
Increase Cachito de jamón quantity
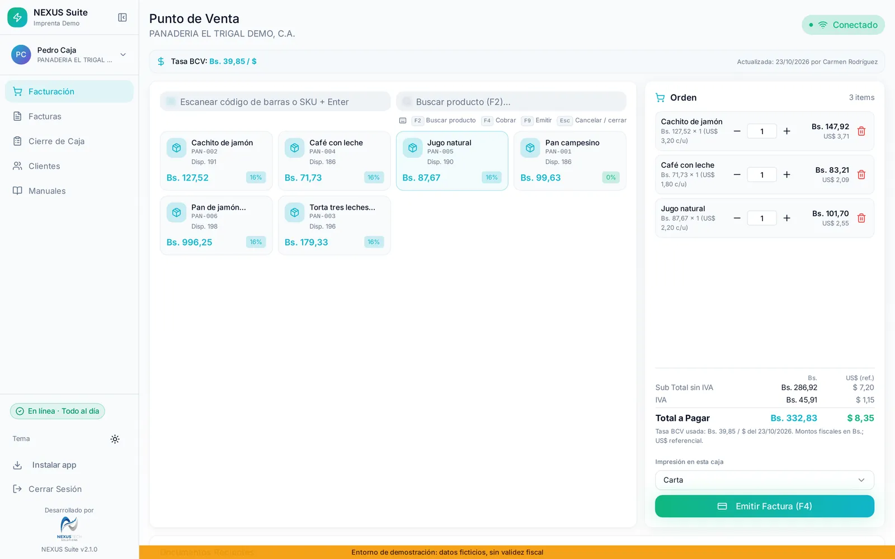point(786,131)
